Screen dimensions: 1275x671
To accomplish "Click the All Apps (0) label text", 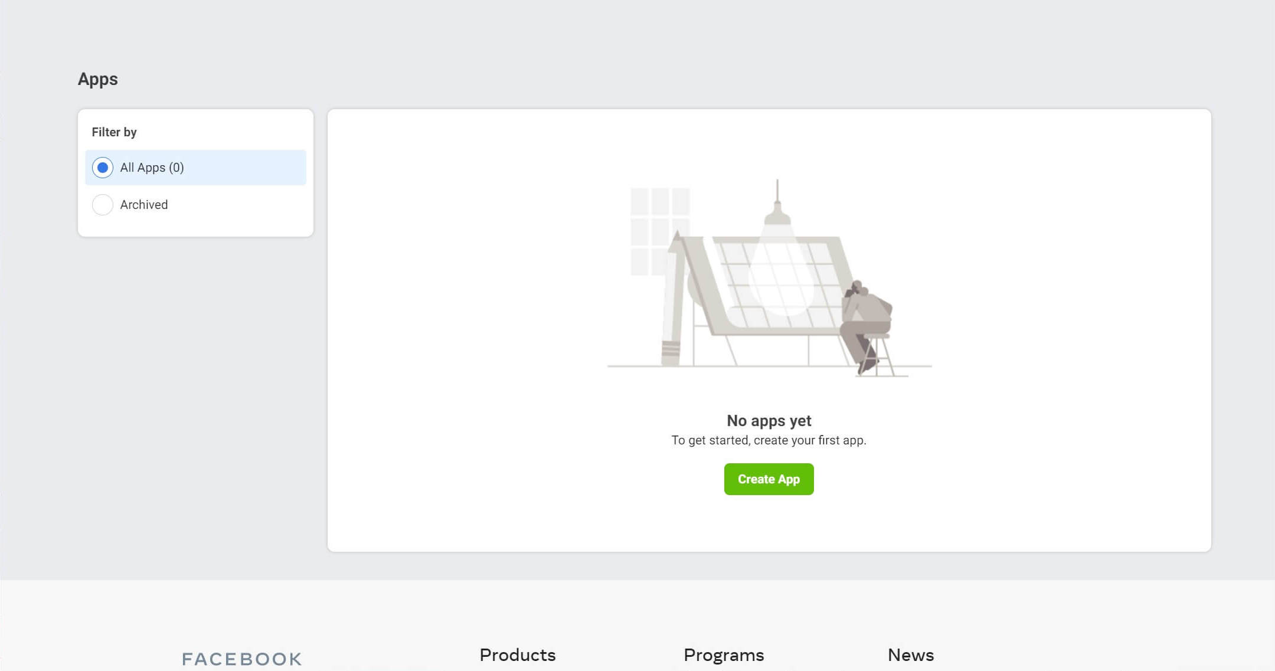I will point(152,168).
